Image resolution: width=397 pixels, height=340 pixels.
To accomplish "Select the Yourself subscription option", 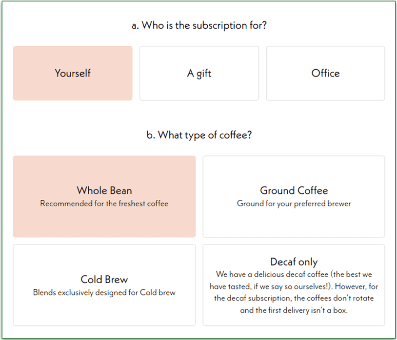I will tap(72, 73).
